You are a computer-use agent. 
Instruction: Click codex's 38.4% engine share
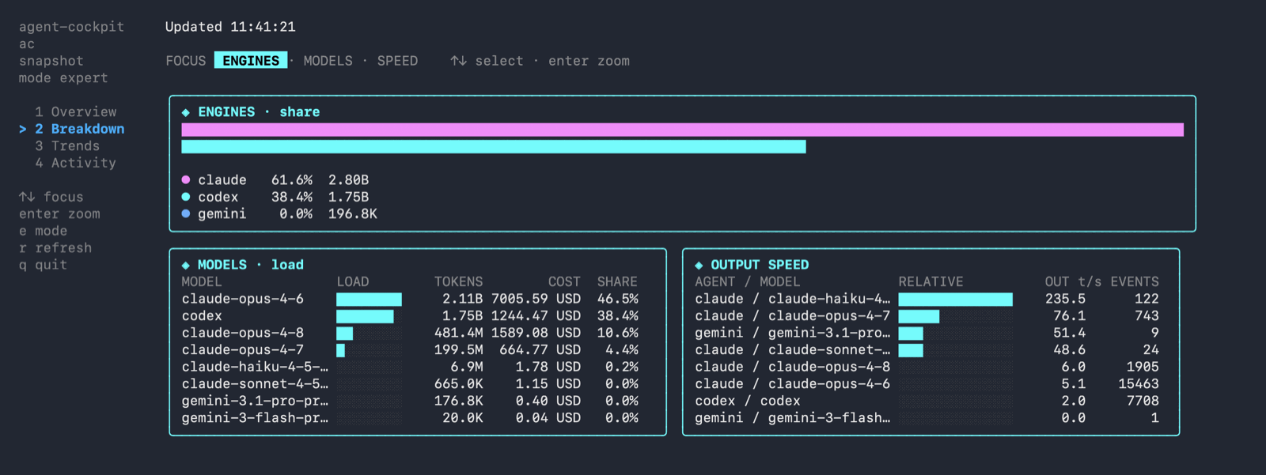(292, 197)
